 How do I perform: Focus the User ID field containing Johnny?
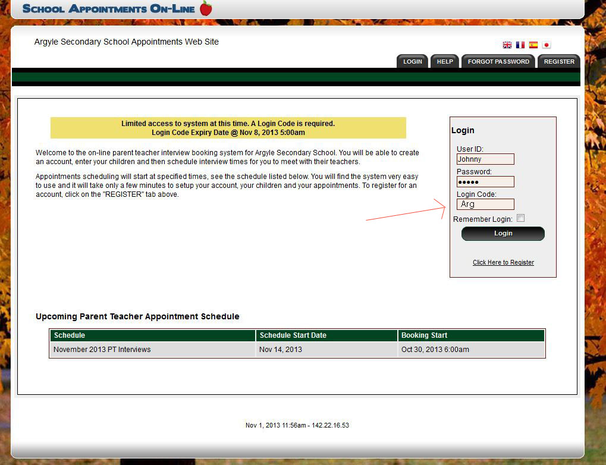pos(485,159)
